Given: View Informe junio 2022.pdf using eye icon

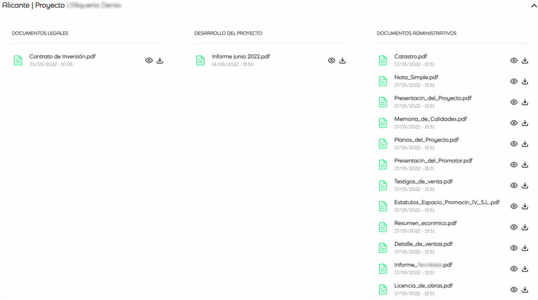Looking at the screenshot, I should coord(332,60).
